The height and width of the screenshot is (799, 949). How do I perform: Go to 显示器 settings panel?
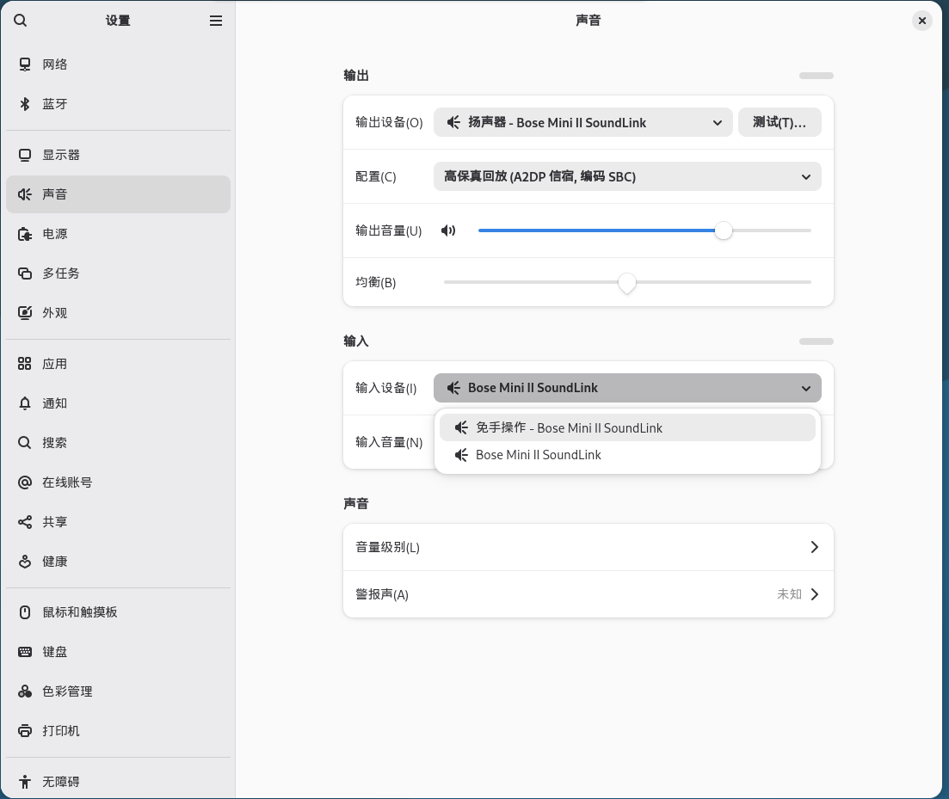point(118,155)
